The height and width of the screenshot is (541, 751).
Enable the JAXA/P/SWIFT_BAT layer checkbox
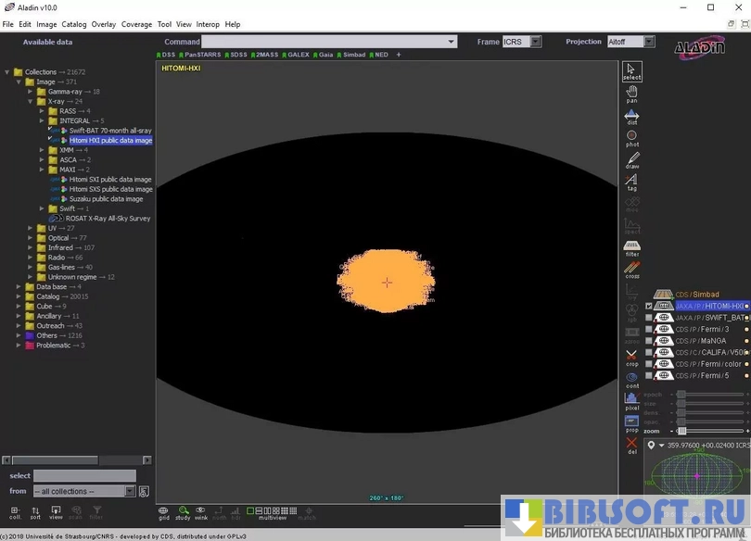tap(649, 318)
